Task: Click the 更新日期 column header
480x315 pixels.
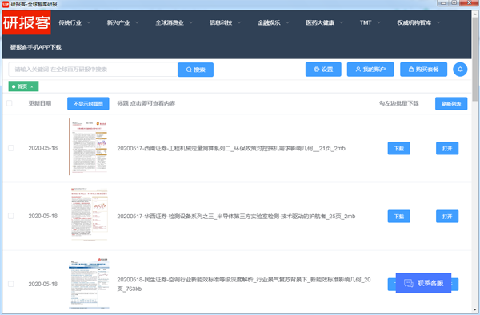Action: click(40, 103)
